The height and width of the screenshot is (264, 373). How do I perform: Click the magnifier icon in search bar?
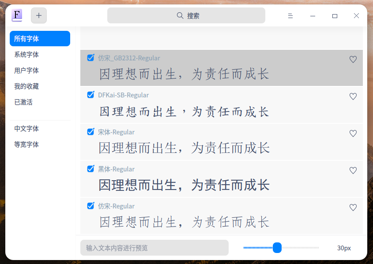180,16
